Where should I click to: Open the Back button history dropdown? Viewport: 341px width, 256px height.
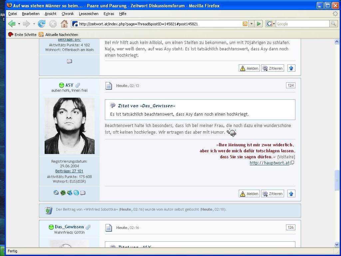(x=19, y=24)
